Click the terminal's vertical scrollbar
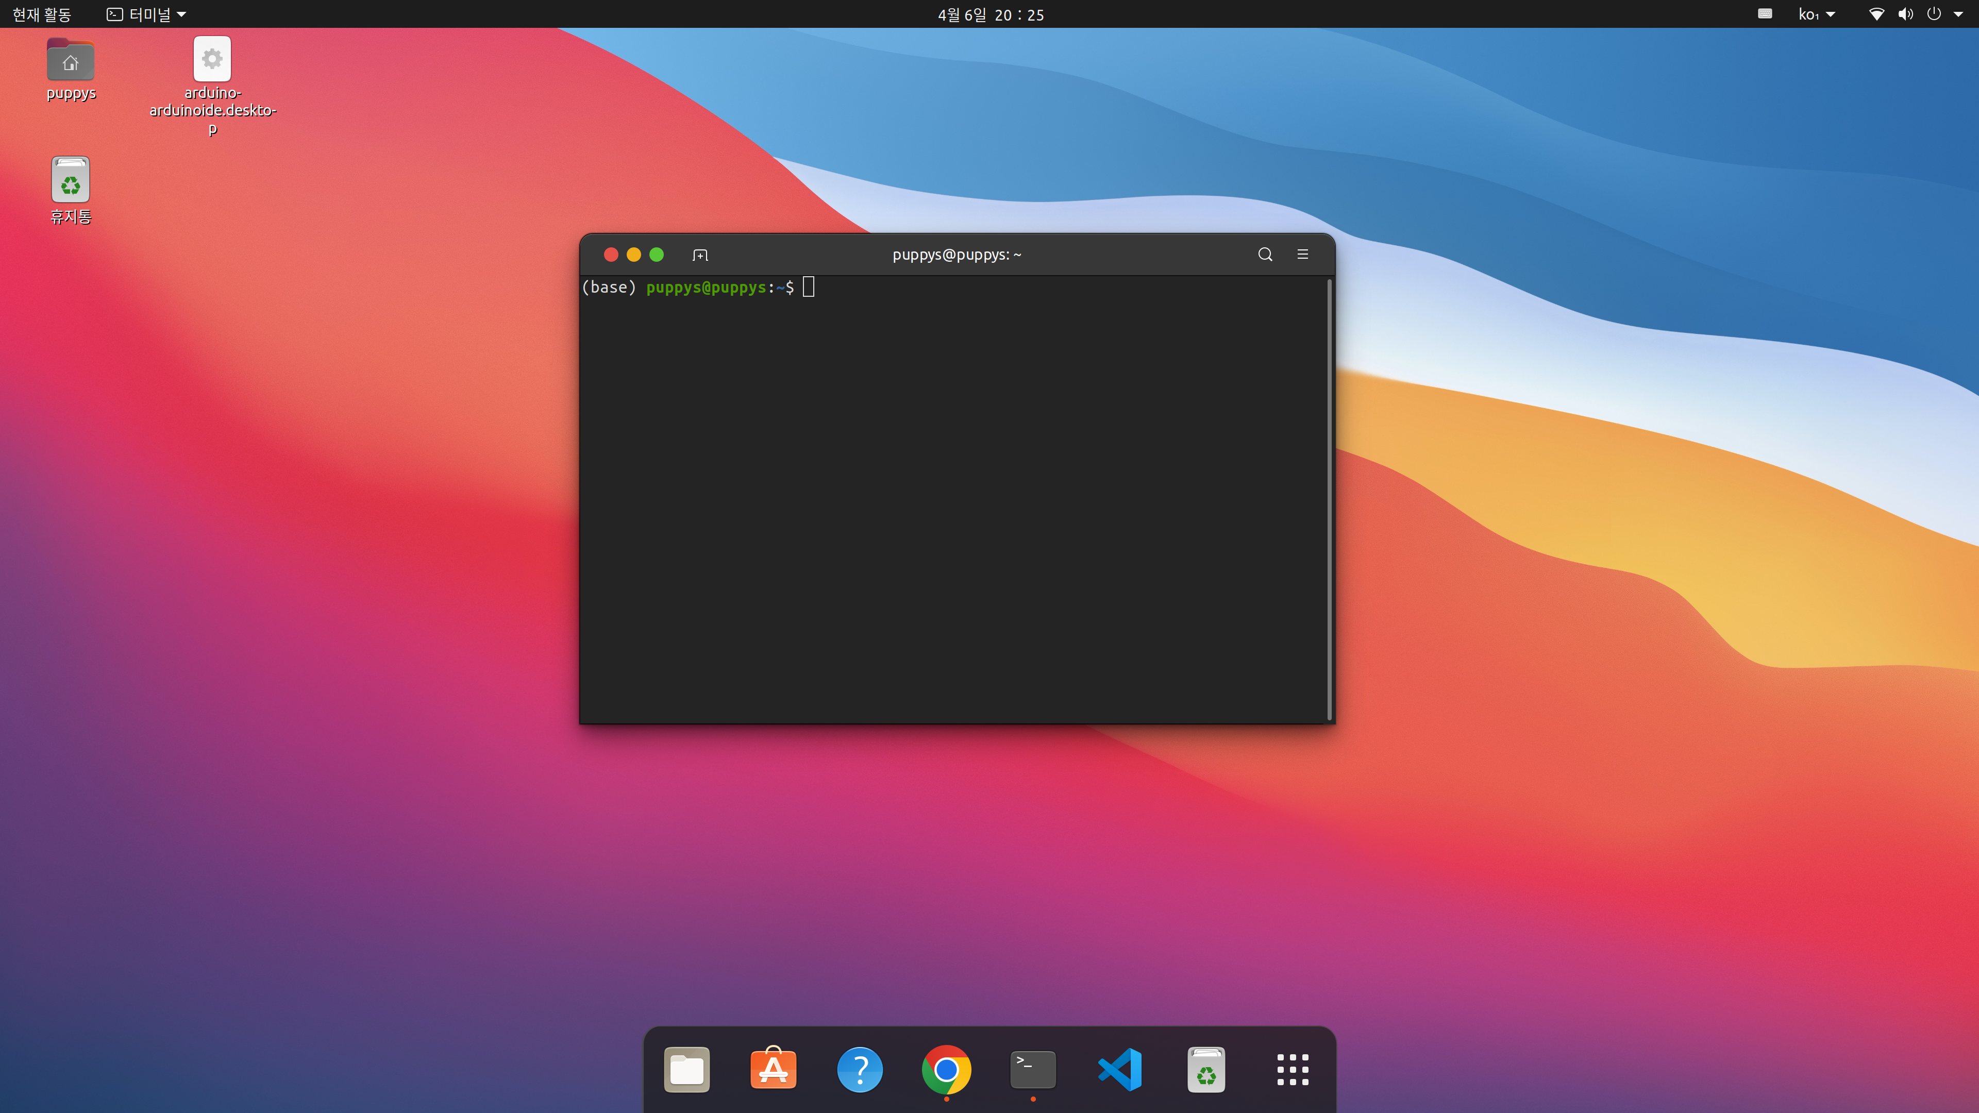 coord(1329,499)
